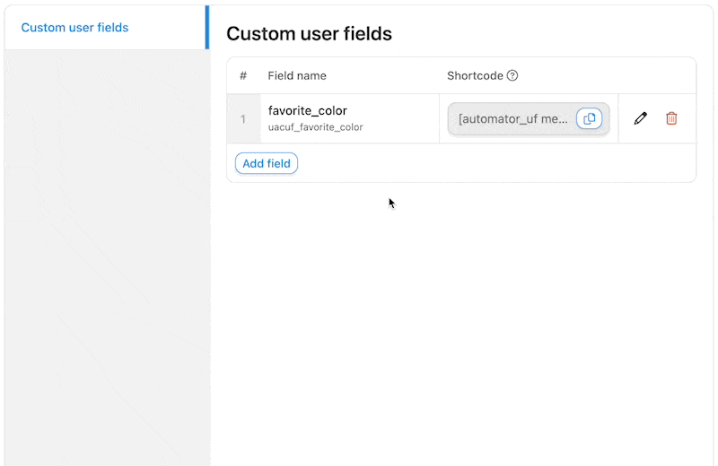This screenshot has width=718, height=466.
Task: Click the gap between edit and delete icons
Action: click(656, 118)
